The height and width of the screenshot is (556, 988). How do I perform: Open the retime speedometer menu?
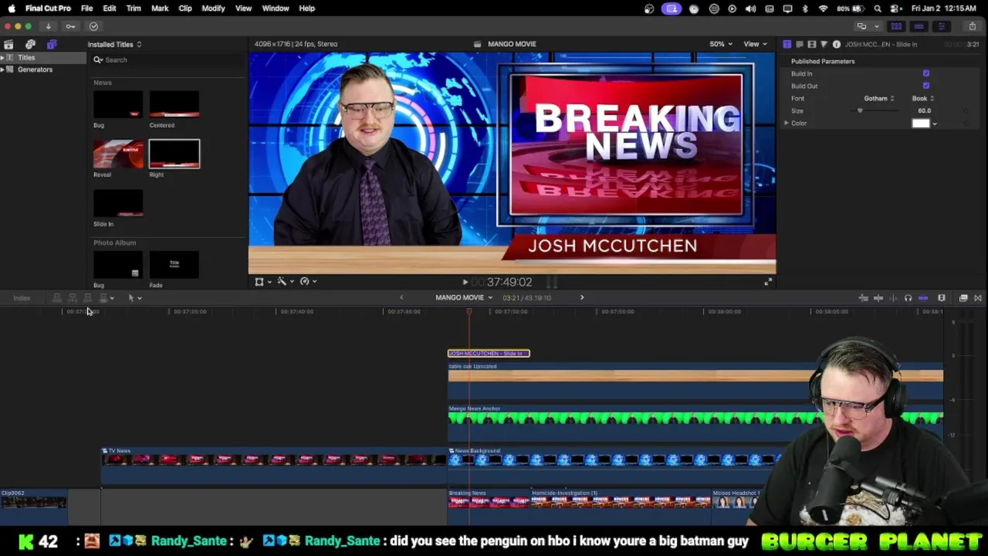308,282
